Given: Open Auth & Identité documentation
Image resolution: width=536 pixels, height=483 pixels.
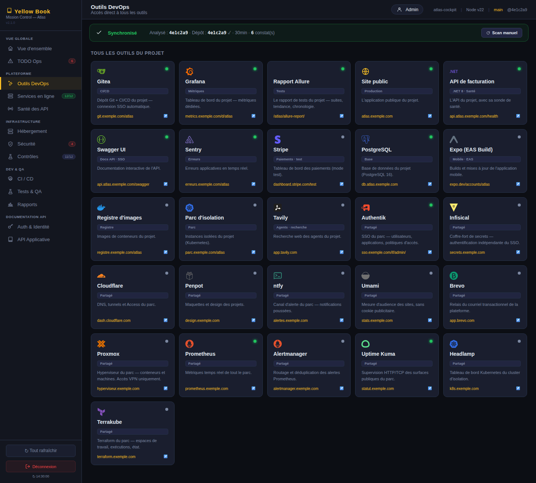Looking at the screenshot, I should tap(41, 227).
